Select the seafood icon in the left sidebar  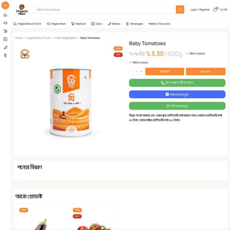pyautogui.click(x=5, y=31)
